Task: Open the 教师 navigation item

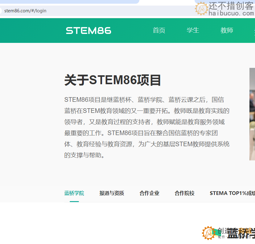Action: [x=227, y=31]
